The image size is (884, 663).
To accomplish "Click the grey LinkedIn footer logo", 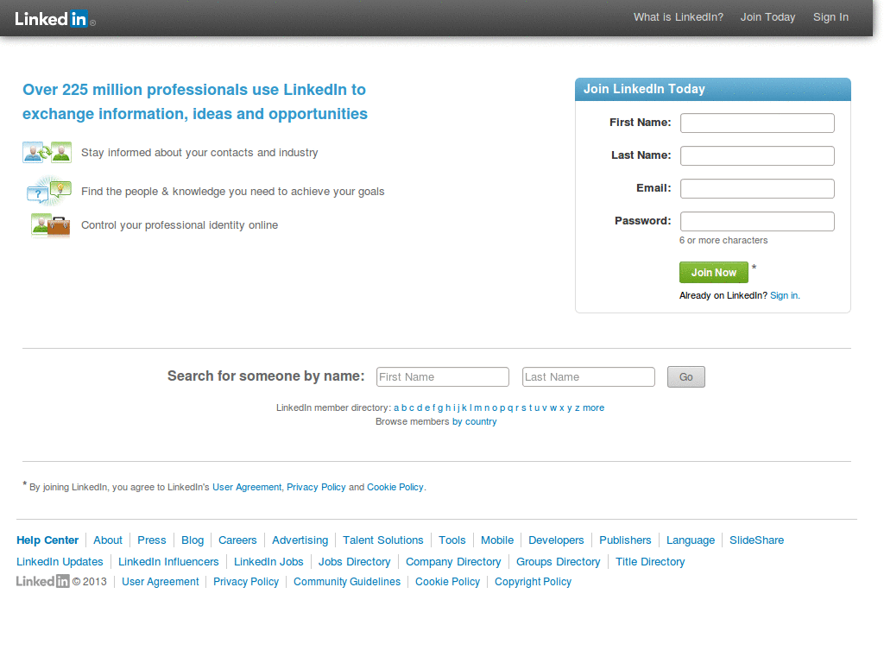I will 43,581.
